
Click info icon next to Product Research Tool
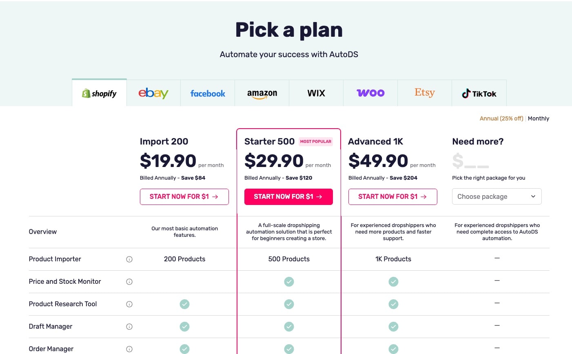[x=129, y=304]
